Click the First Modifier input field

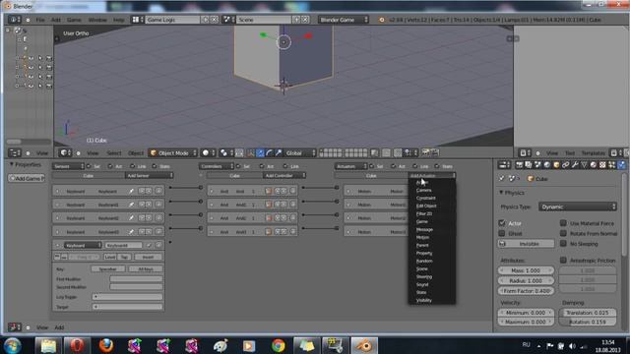(x=136, y=279)
